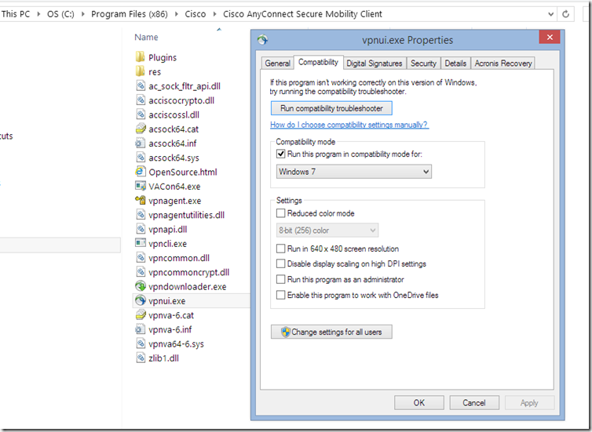This screenshot has height=432, width=592.
Task: Click the Apply button
Action: click(529, 403)
